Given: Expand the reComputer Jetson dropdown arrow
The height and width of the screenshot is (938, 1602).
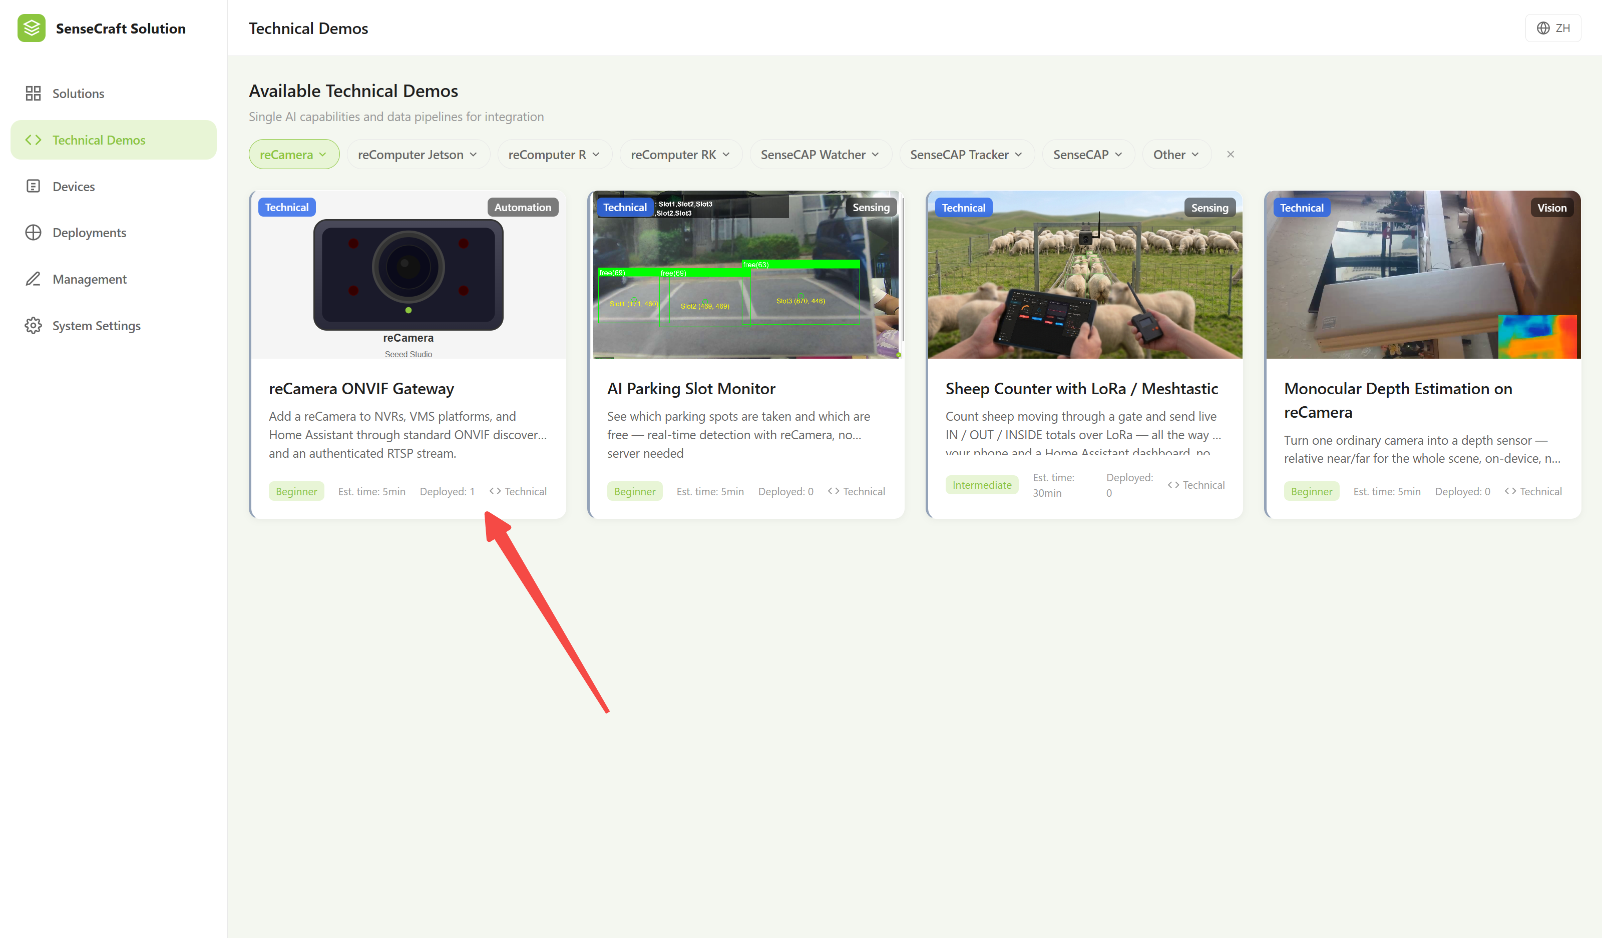Looking at the screenshot, I should pos(473,154).
